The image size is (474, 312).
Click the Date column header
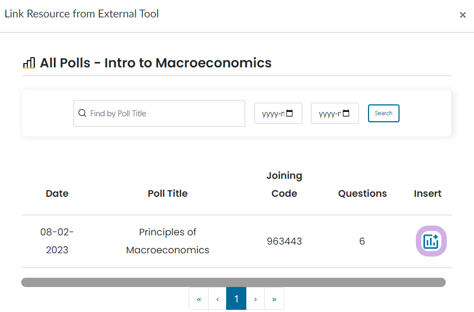[x=57, y=194]
